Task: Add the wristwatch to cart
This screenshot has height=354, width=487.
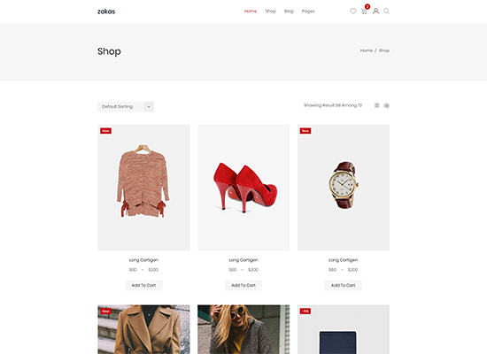Action: [344, 285]
